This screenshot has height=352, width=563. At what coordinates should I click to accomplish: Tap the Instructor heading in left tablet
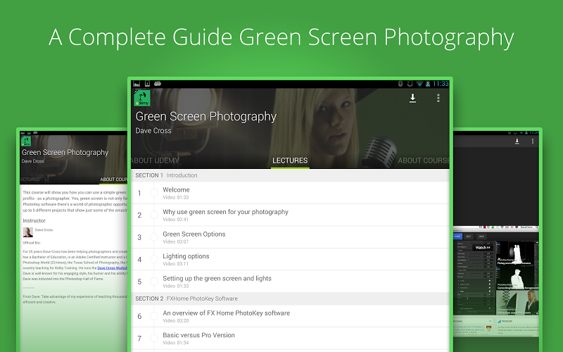click(34, 220)
